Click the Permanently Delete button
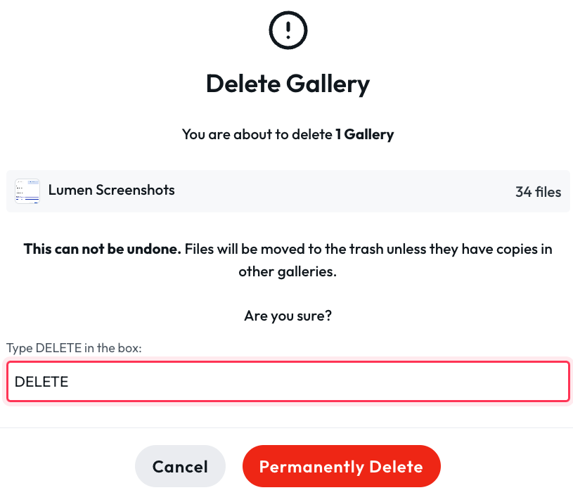The image size is (573, 502). tap(341, 466)
